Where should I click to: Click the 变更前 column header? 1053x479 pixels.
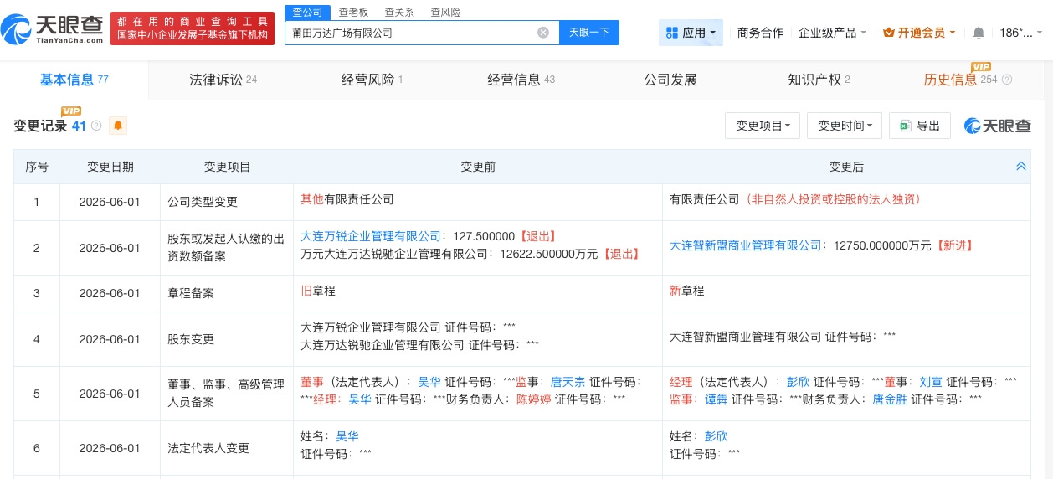tap(478, 167)
